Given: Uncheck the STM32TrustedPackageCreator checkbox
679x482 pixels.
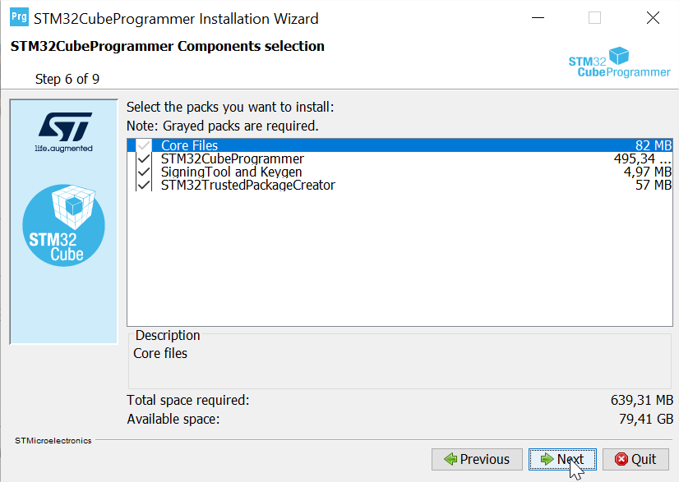Looking at the screenshot, I should [145, 186].
